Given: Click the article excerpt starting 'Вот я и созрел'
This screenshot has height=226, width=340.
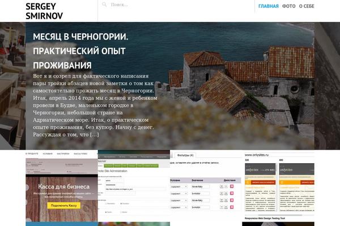Looking at the screenshot, I should coord(95,105).
